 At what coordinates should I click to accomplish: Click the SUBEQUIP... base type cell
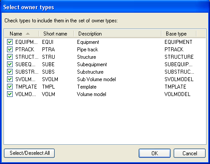click(178, 64)
